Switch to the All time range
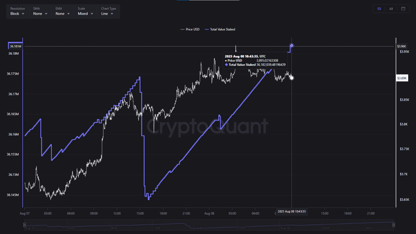 coord(391,8)
